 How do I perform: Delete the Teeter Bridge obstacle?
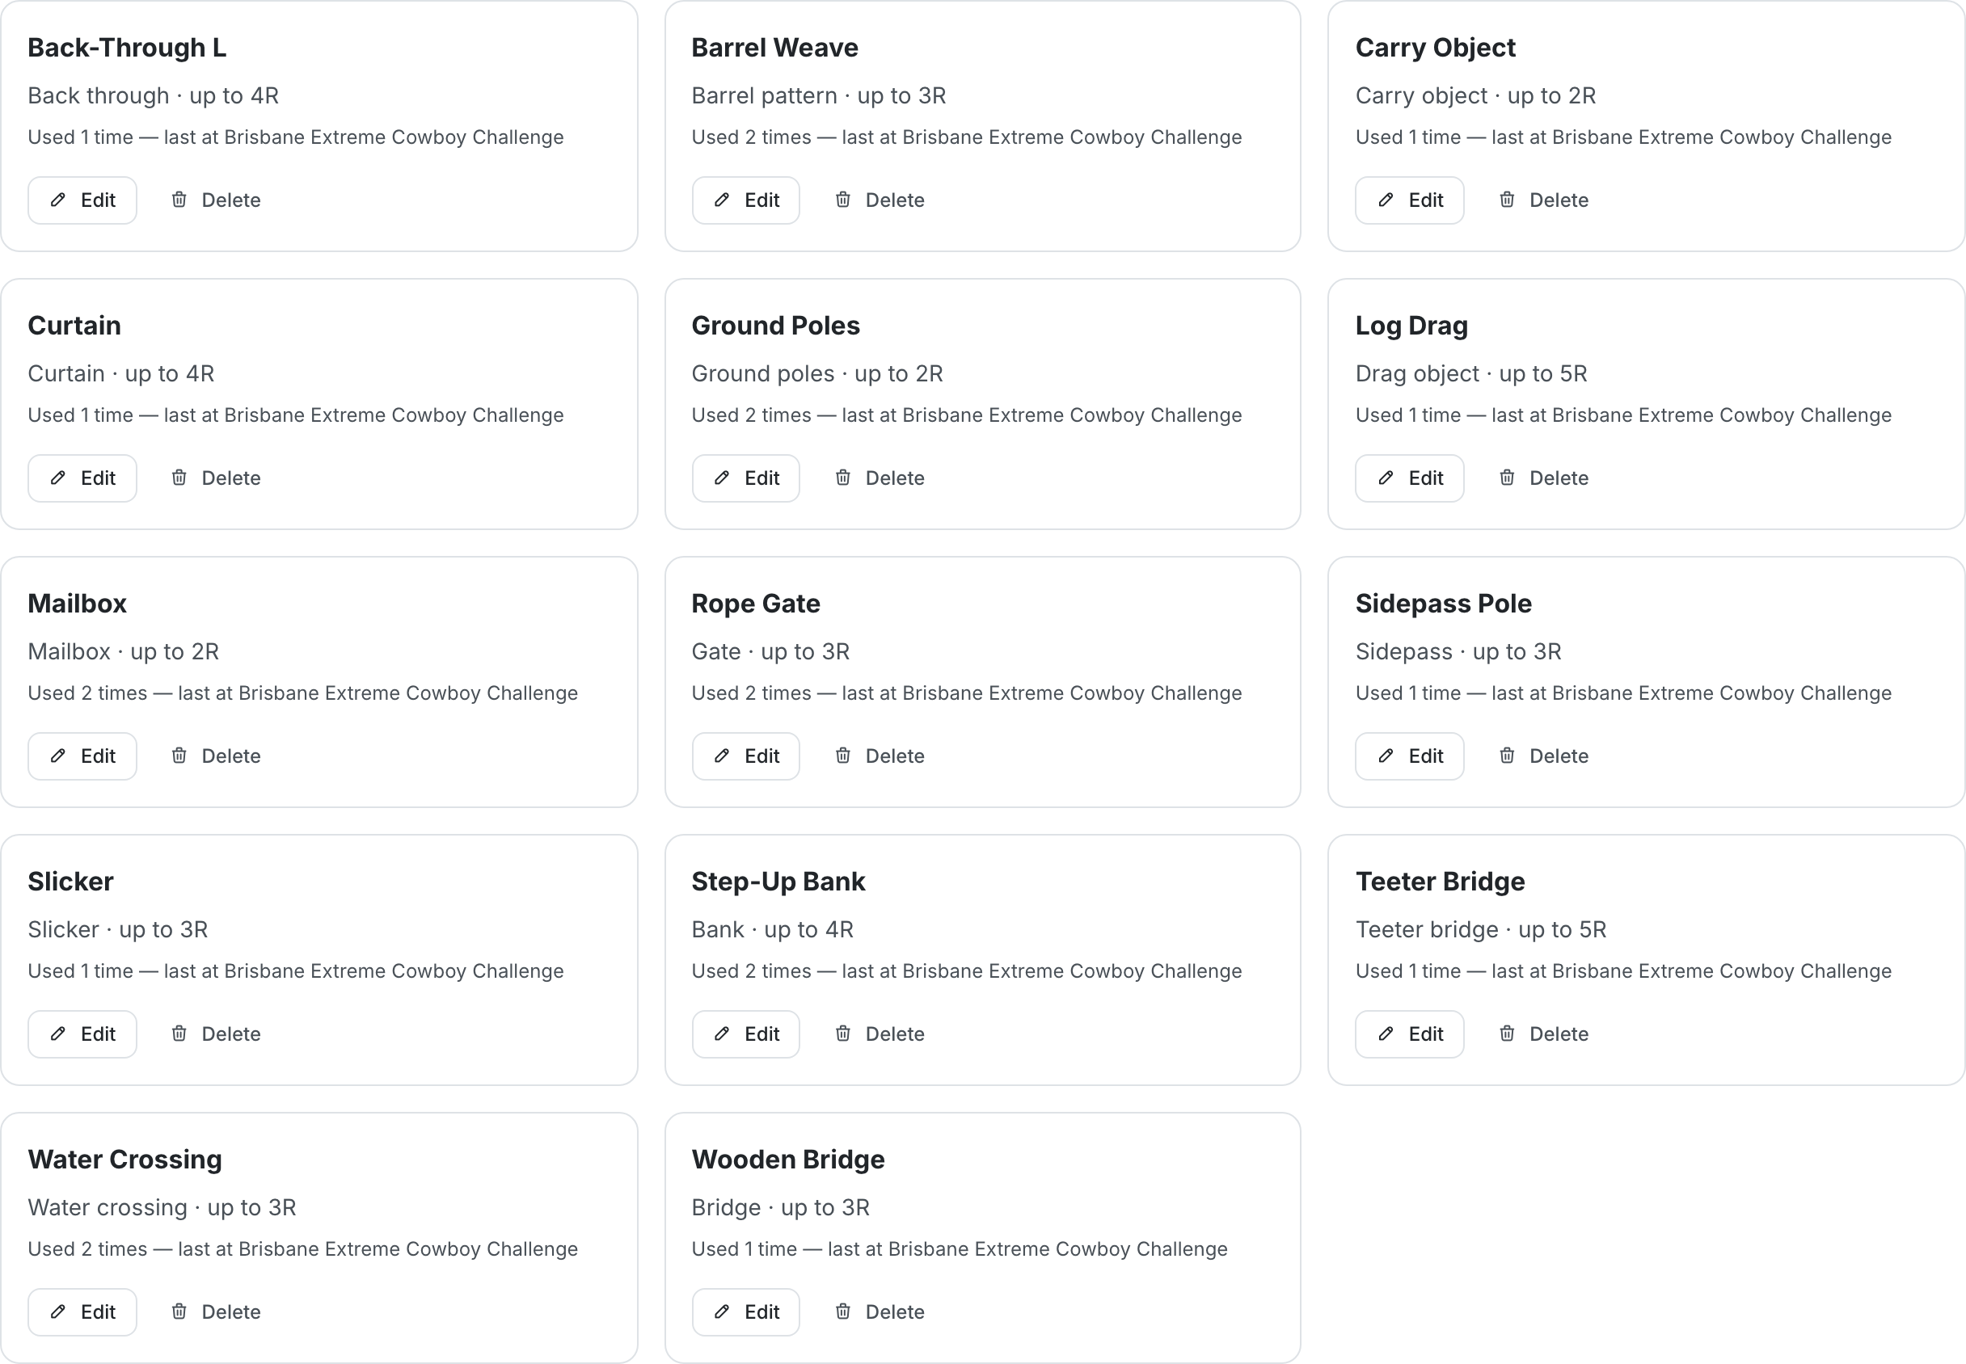click(x=1544, y=1034)
